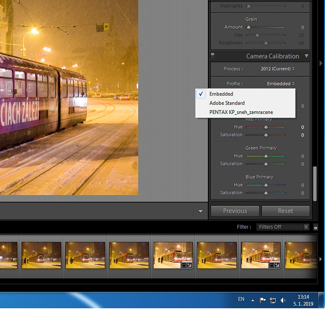
Task: Click adjustments badge on sixth full filmstrip thumbnail
Action: tap(277, 265)
